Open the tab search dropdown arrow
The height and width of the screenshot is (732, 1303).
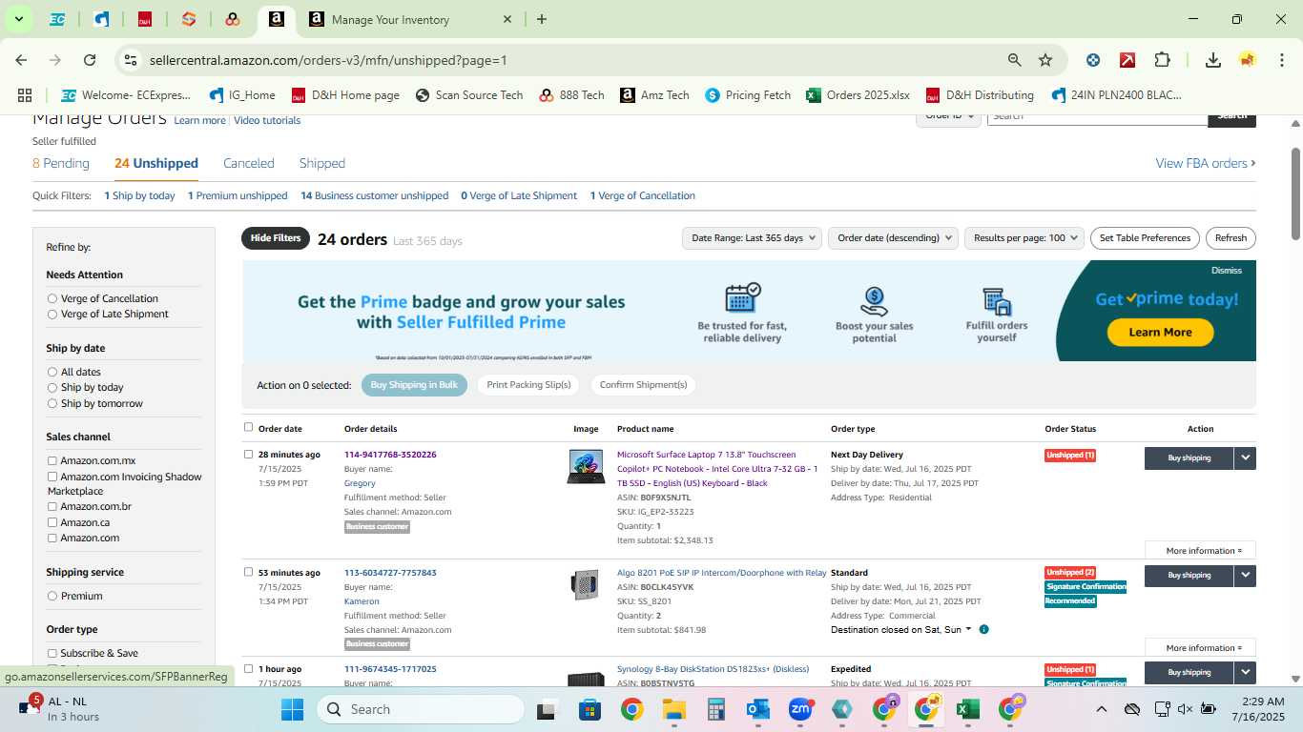[18, 19]
